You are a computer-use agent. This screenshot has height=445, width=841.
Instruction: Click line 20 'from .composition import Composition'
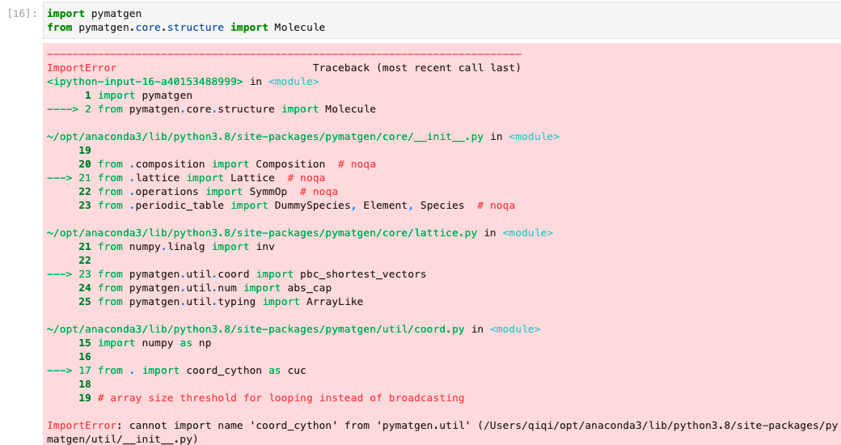pos(227,164)
